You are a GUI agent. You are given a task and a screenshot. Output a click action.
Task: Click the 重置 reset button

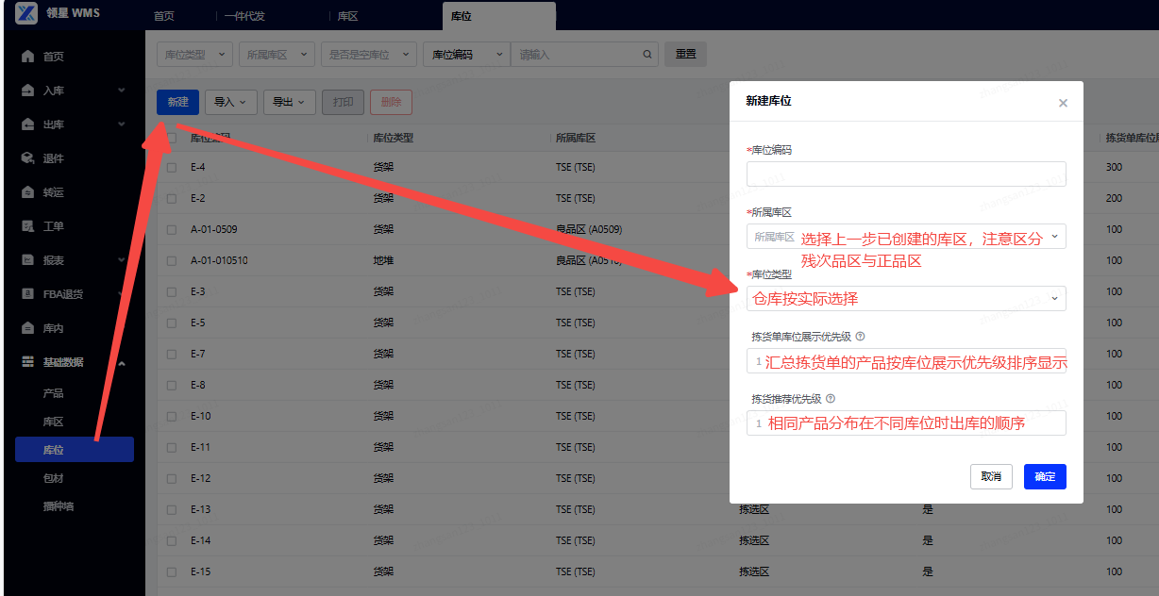[685, 55]
